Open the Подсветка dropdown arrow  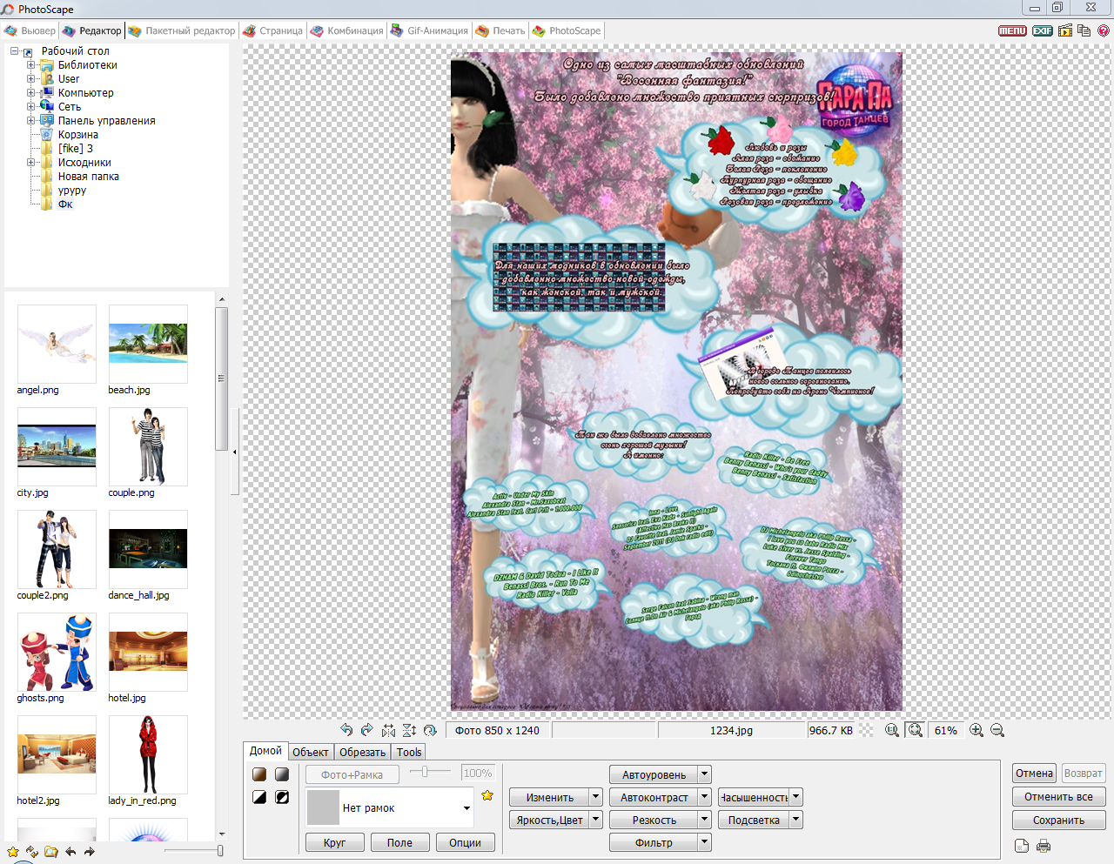(x=796, y=820)
